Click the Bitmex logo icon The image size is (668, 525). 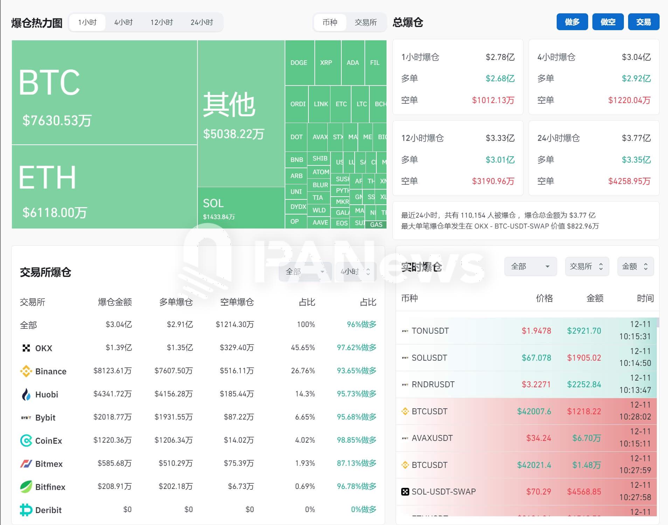coord(26,464)
